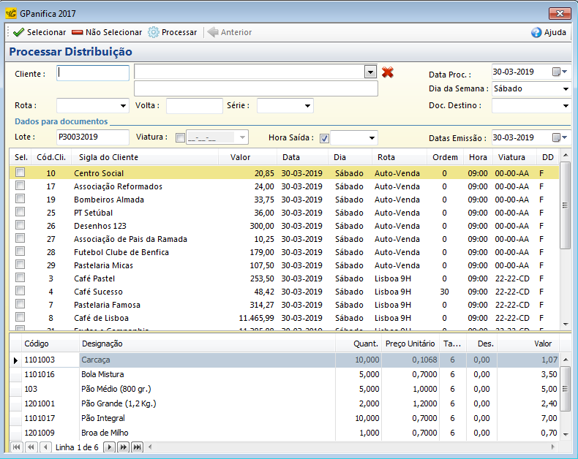Click the red Não Selecionar icon
This screenshot has width=578, height=459.
[x=77, y=32]
